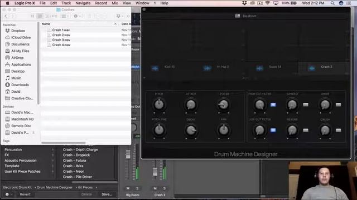Click the Wi-Fi status icon

tap(268, 3)
